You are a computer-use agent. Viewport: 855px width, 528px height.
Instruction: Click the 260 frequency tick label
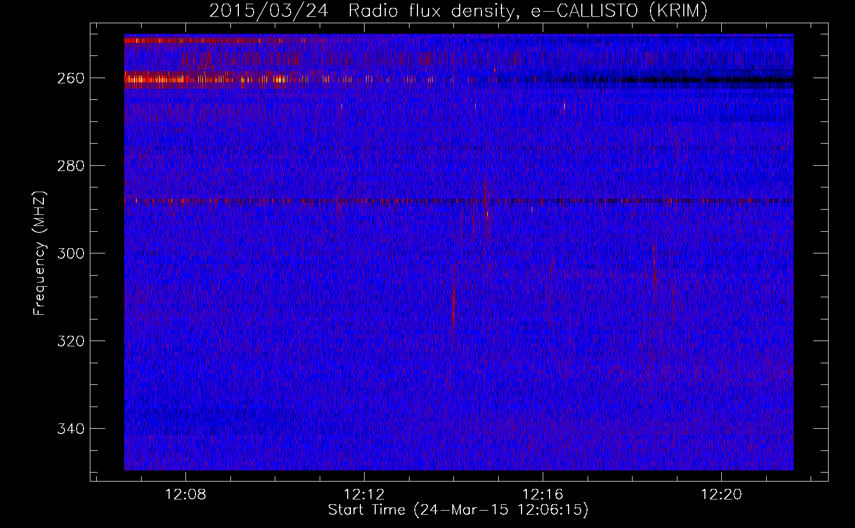71,78
